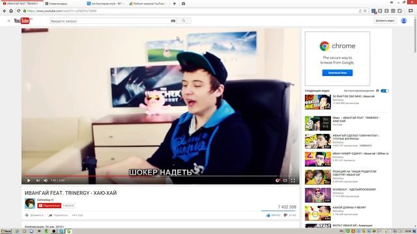Dislike the video with thumbs down
Screen dimensions: 417x234
pos(285,215)
